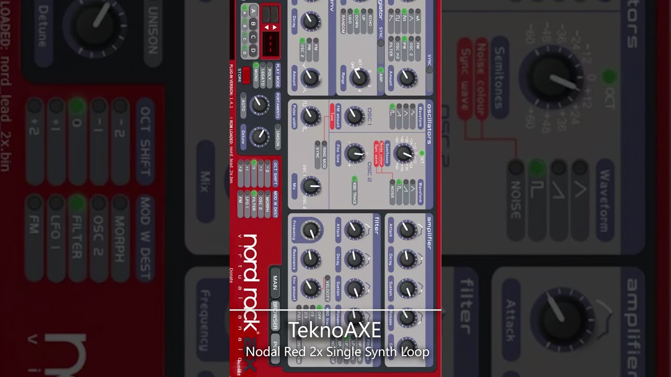
Task: Select slot A button
Action: [x=253, y=10]
